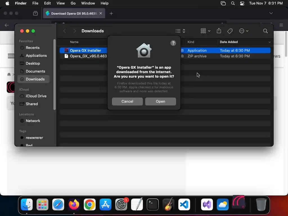Open the Apple menu
Screen dimensions: 288x216
click(x=7, y=3)
